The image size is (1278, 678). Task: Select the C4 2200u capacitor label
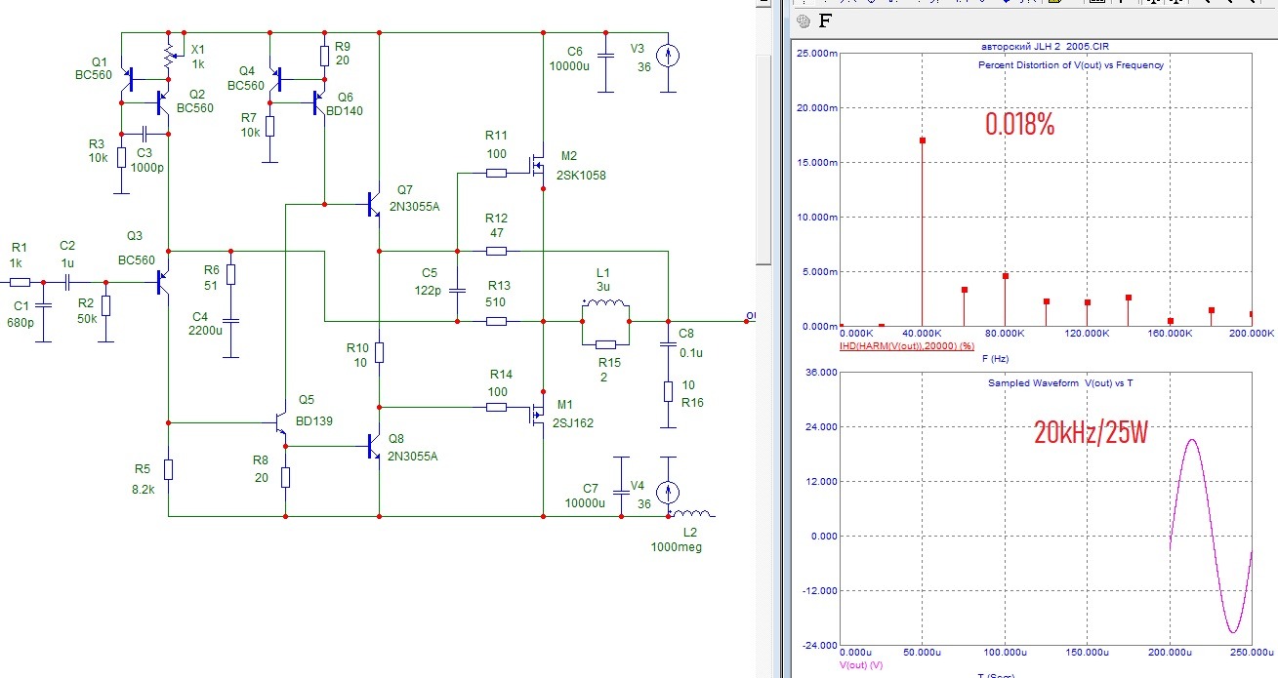(206, 323)
